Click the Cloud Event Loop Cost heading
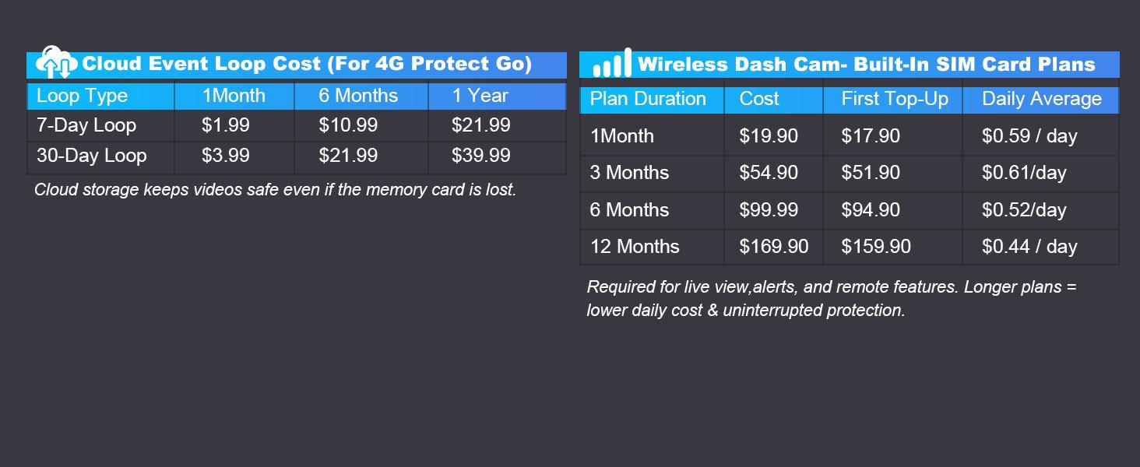 [307, 64]
